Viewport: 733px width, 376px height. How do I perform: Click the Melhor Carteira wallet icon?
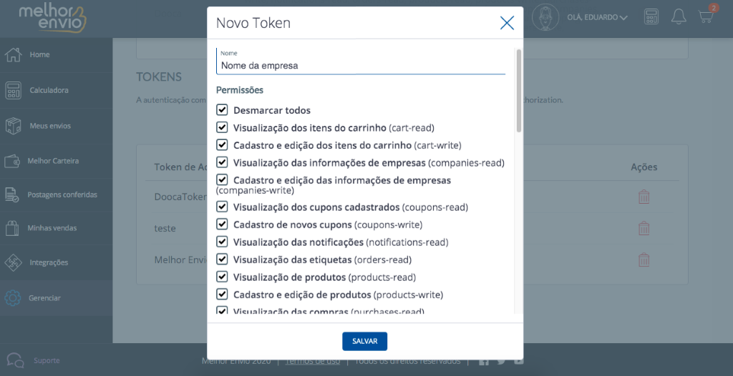pyautogui.click(x=12, y=161)
